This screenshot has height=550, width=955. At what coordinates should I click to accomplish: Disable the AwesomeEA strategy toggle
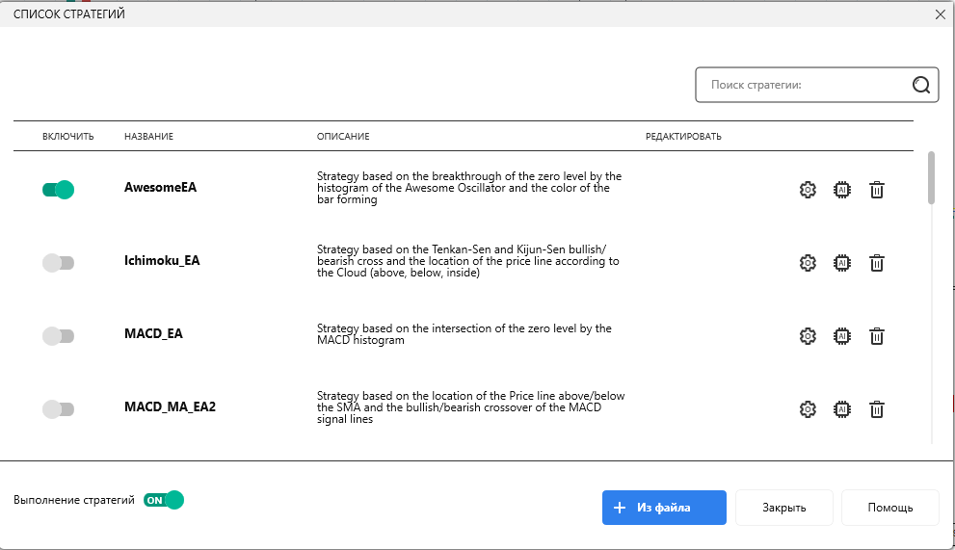click(59, 190)
